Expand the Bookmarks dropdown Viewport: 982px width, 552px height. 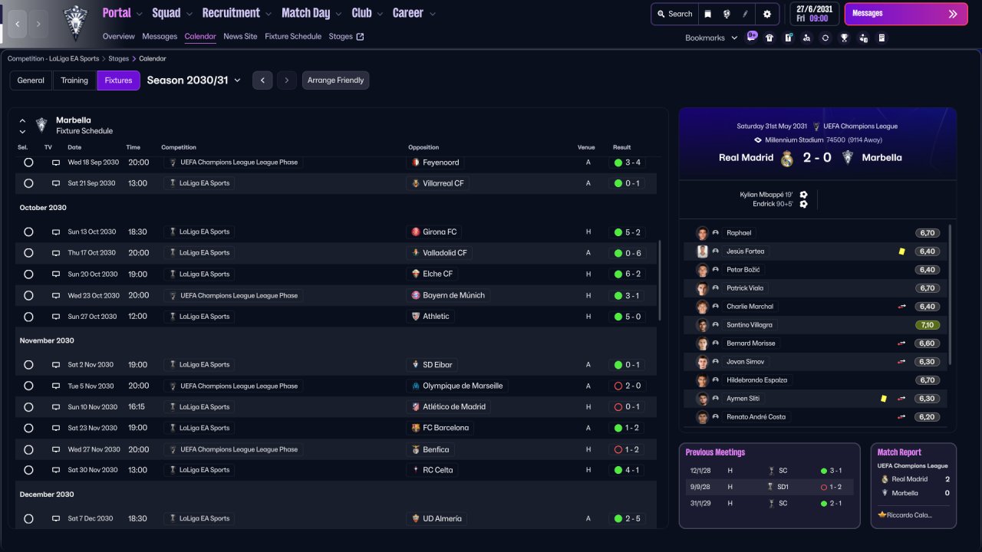(710, 38)
